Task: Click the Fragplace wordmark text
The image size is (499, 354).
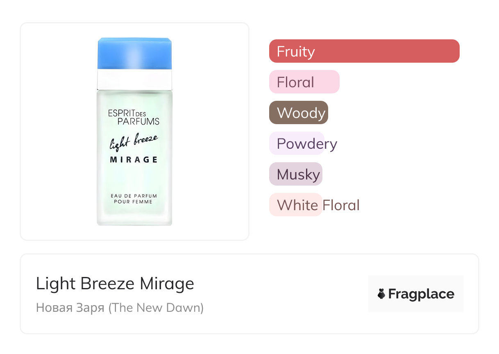Action: coord(421,294)
